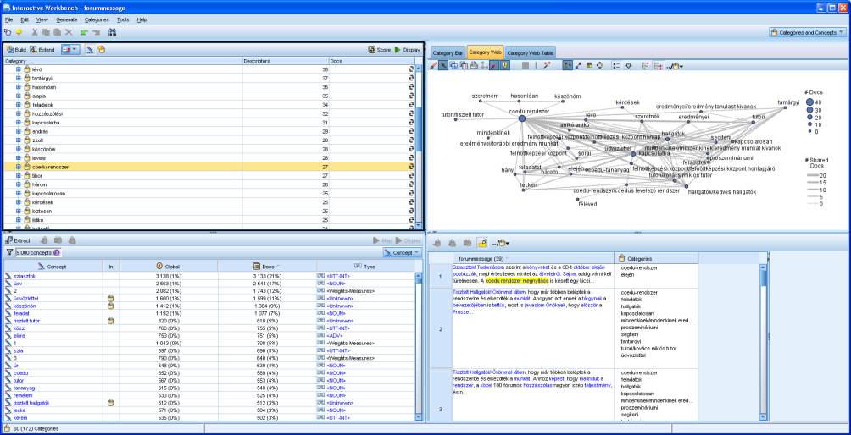Click the Display button in the categories pane
Image resolution: width=851 pixels, height=435 pixels.
(x=408, y=49)
